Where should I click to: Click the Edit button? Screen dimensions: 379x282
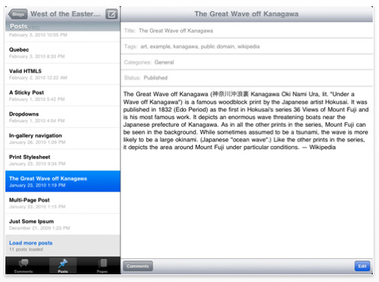[362, 266]
